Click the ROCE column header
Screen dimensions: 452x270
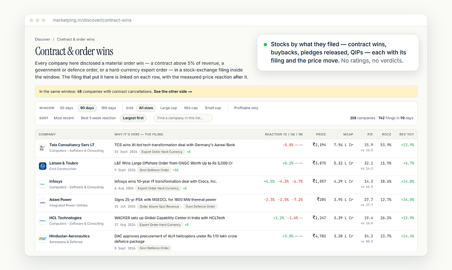click(386, 135)
